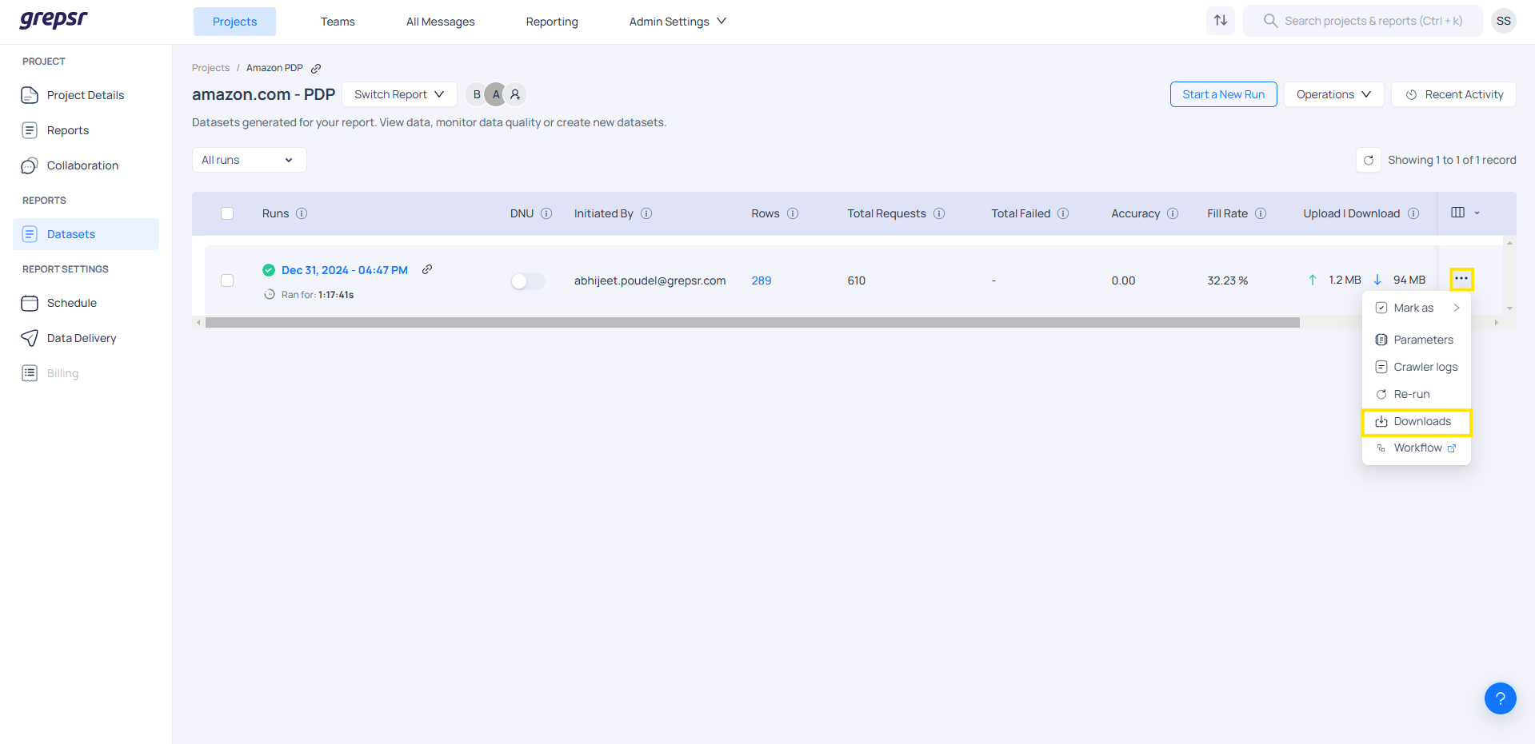1535x744 pixels.
Task: Open the Operations dropdown
Action: [x=1333, y=94]
